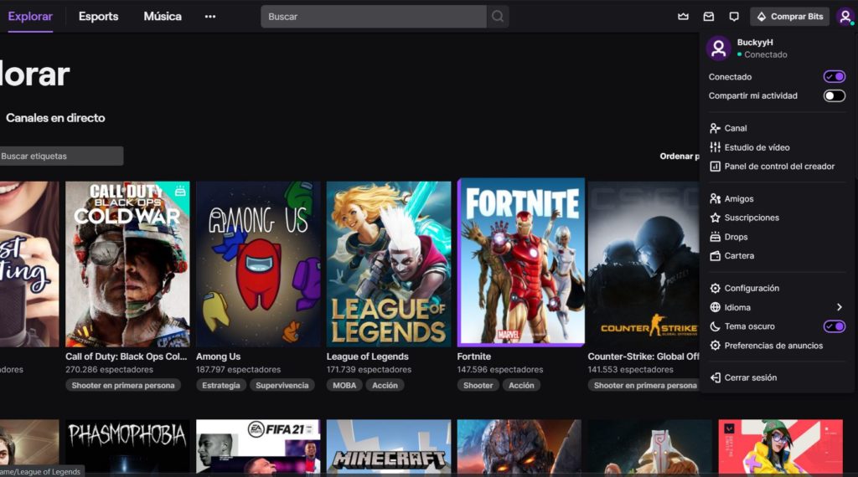The height and width of the screenshot is (477, 858).
Task: Click the BuckyyH profile avatar in menu
Action: click(x=718, y=48)
